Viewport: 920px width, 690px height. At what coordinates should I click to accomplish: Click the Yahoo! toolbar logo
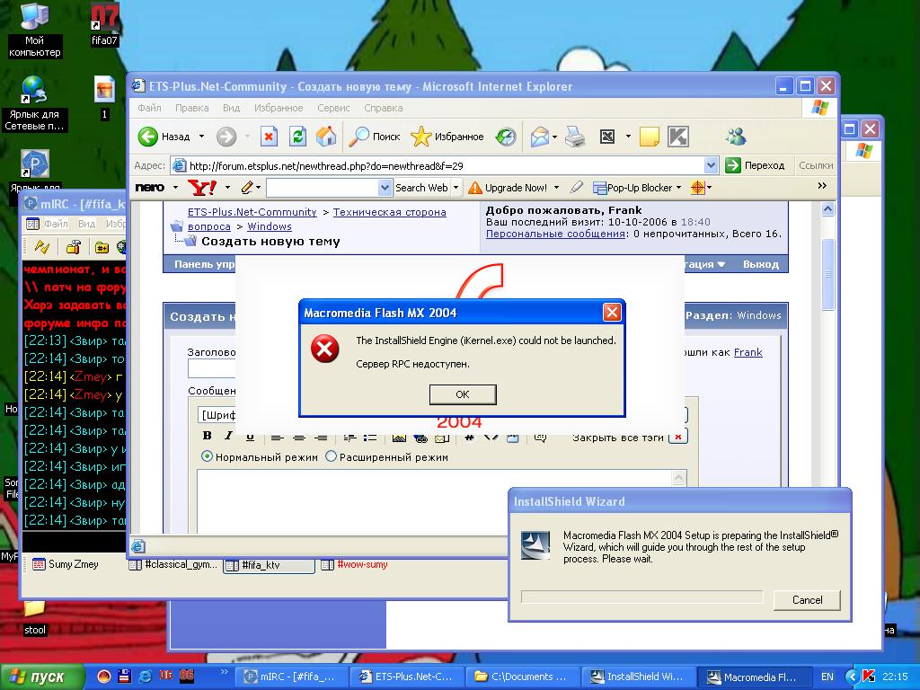(201, 188)
